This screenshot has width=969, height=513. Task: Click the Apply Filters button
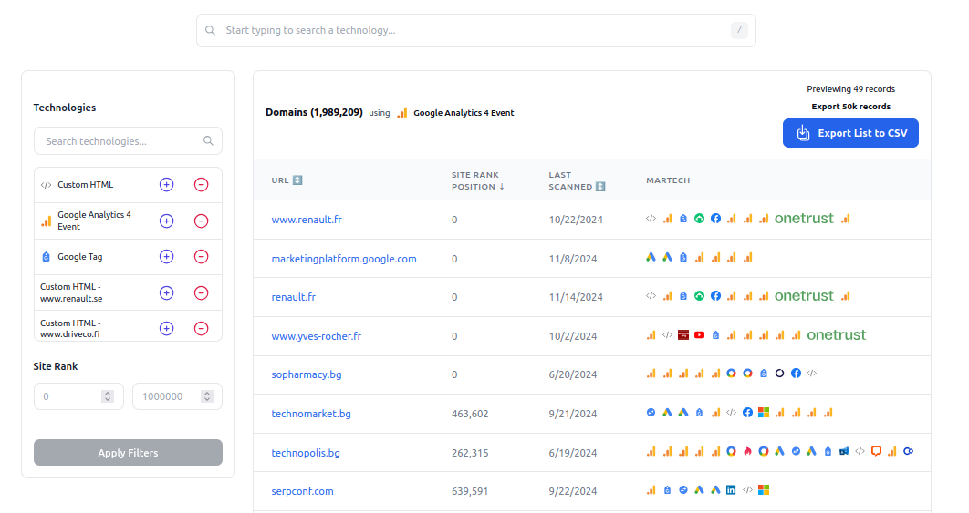(128, 453)
